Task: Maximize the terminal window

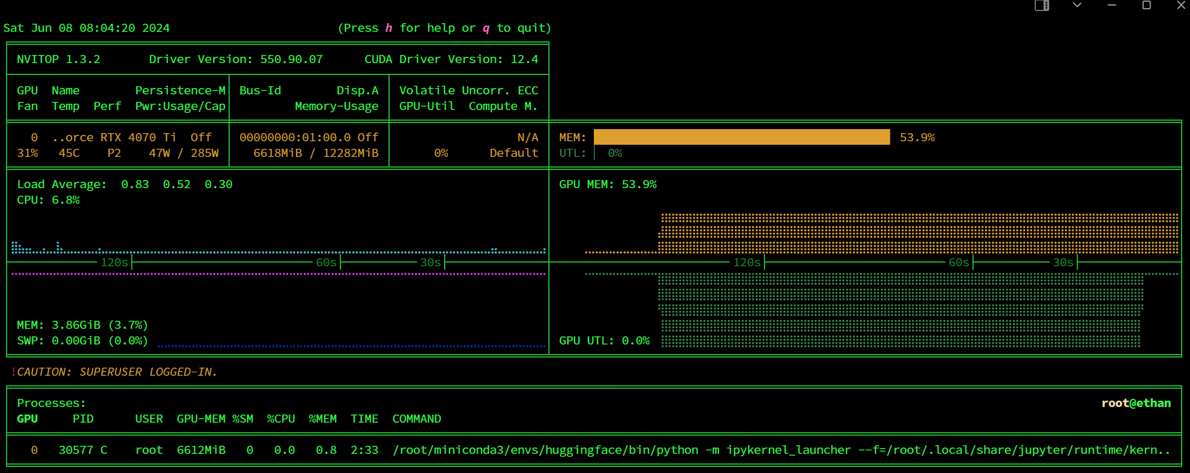Action: (1147, 5)
